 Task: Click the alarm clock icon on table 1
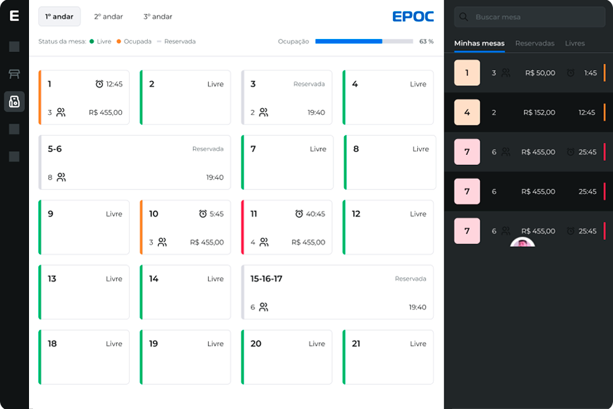coord(100,84)
